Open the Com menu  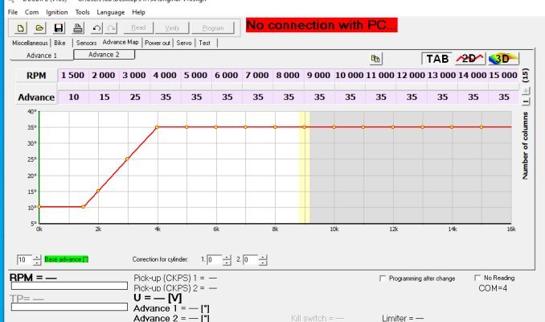click(31, 12)
